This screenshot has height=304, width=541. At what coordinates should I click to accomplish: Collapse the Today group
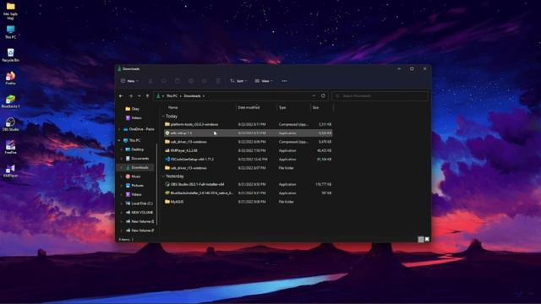pos(163,117)
